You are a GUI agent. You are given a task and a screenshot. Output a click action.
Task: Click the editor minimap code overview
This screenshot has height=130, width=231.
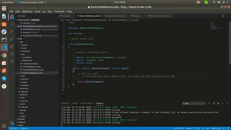(219, 26)
